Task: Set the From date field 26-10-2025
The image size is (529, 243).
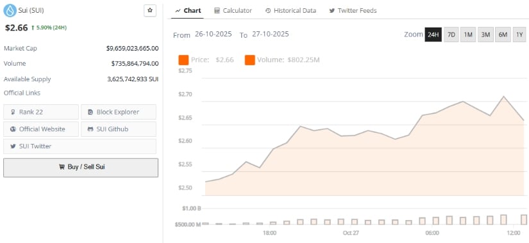Action: [214, 34]
